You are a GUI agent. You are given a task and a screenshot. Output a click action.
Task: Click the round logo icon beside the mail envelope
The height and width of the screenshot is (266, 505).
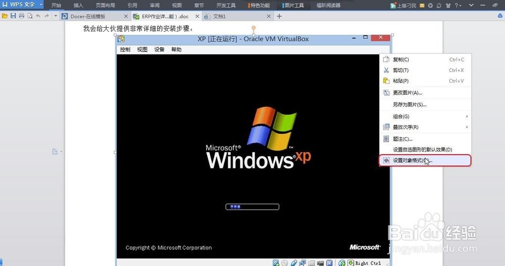(430, 6)
